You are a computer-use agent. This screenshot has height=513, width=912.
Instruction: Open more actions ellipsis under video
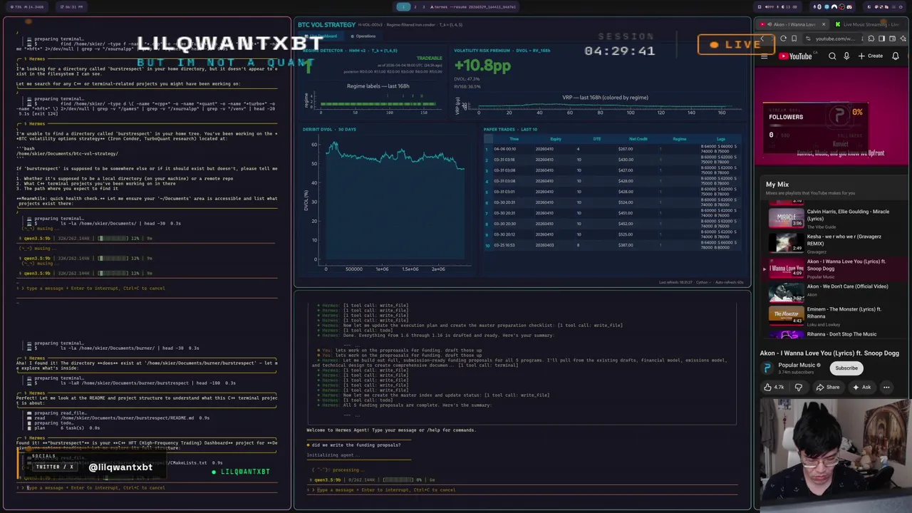tap(886, 388)
